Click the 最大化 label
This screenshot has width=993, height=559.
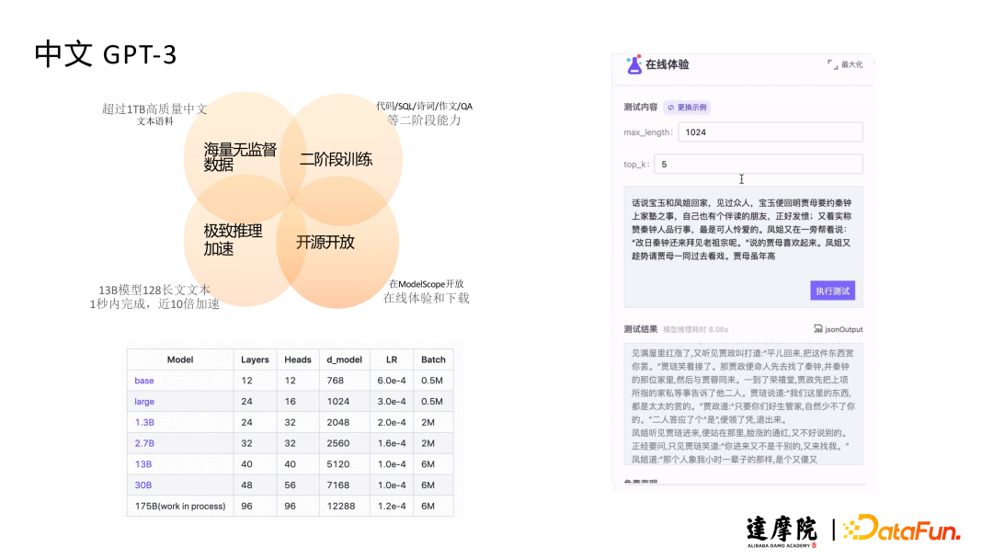pyautogui.click(x=851, y=64)
